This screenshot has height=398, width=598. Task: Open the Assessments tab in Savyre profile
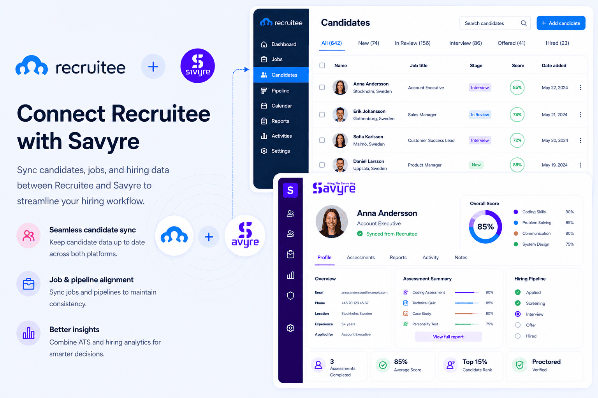click(x=361, y=257)
